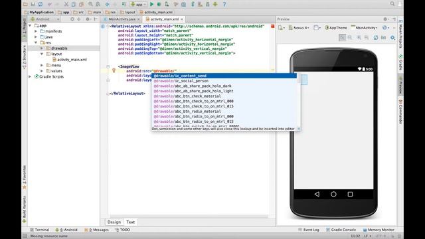Switch to Design editor tab
Viewport: 425px width, 239px height.
coord(114,222)
